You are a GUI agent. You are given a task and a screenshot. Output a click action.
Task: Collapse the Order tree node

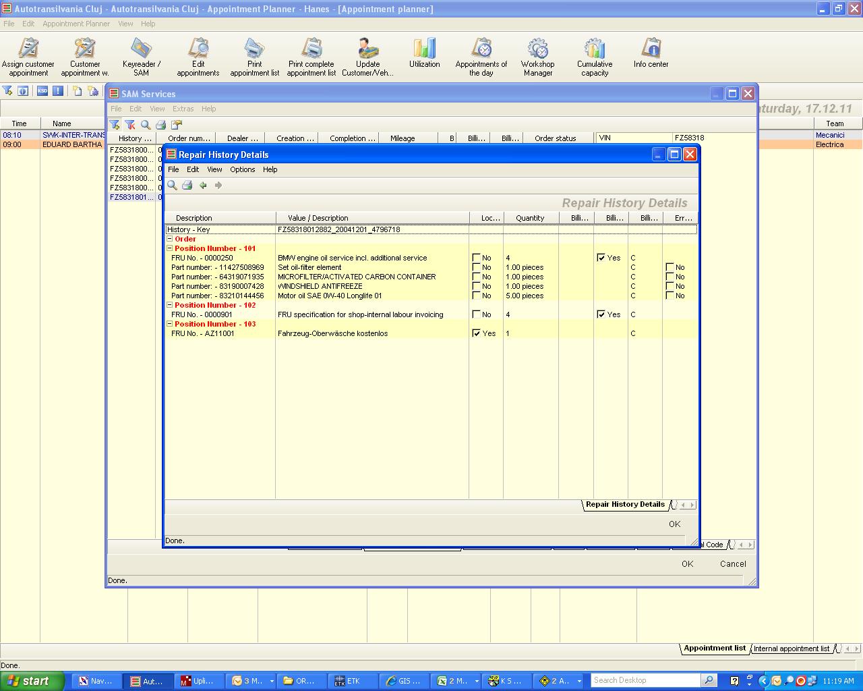click(x=170, y=239)
